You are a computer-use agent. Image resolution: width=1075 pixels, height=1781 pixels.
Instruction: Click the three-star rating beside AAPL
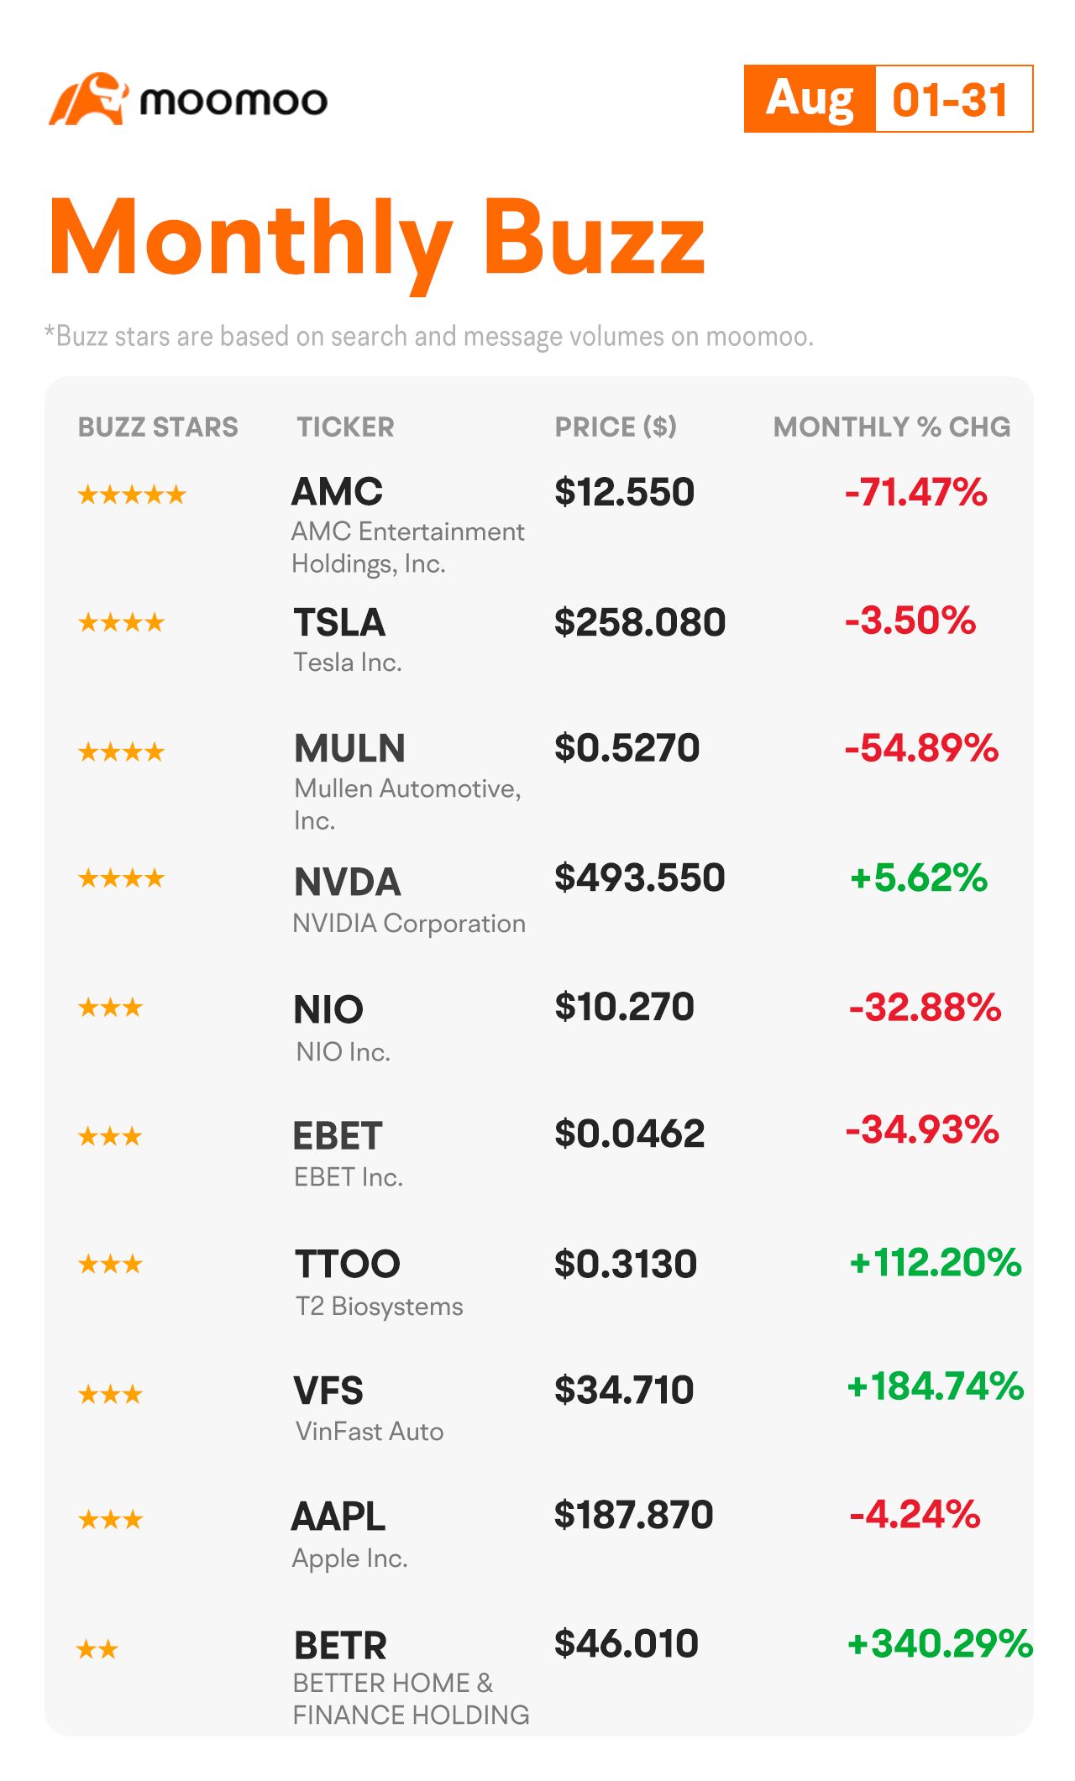[x=110, y=1519]
